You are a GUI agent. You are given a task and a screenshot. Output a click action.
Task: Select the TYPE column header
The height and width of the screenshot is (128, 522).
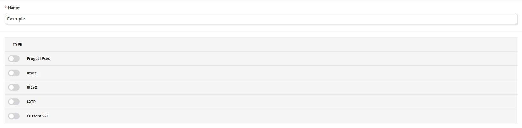(x=17, y=45)
